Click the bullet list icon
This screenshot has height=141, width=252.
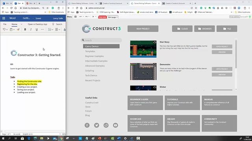pyautogui.click(x=50, y=29)
